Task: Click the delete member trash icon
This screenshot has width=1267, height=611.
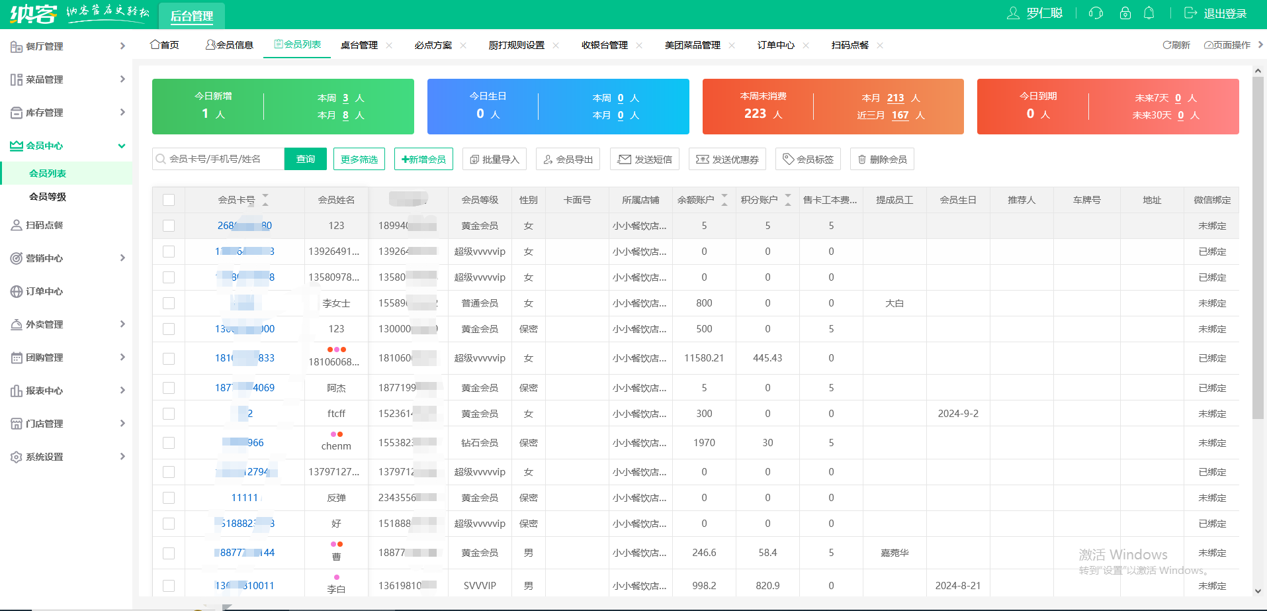Action: tap(862, 160)
